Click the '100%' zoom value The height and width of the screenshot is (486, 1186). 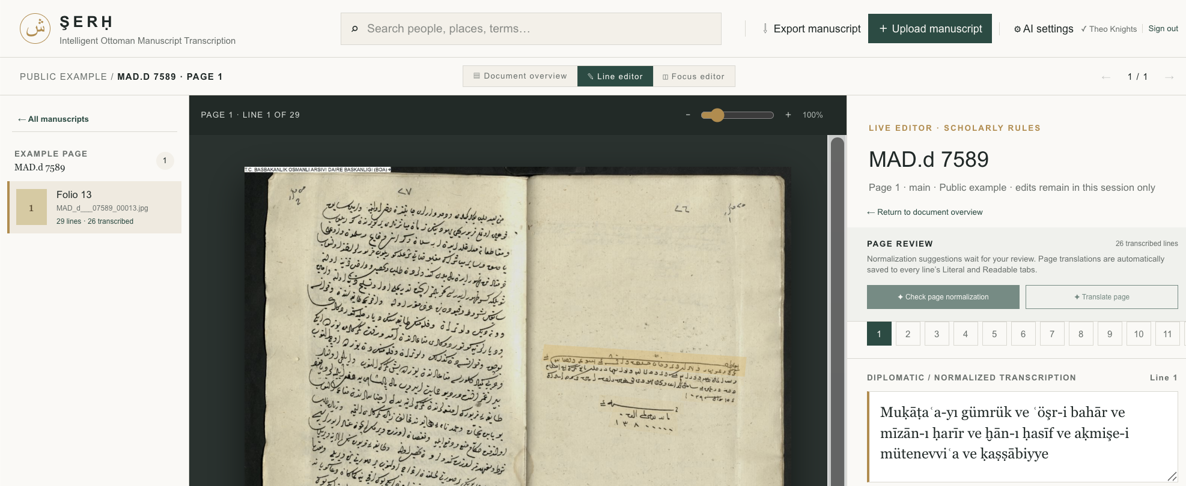pyautogui.click(x=812, y=115)
